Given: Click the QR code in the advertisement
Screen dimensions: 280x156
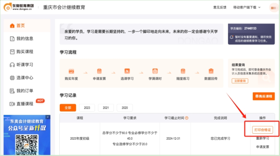Looking at the screenshot, I should point(26,145).
